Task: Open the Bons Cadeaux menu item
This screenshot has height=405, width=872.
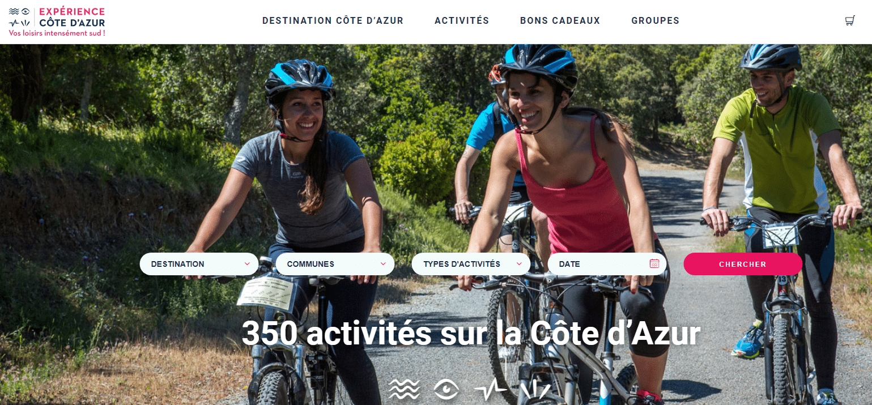Action: (x=560, y=21)
